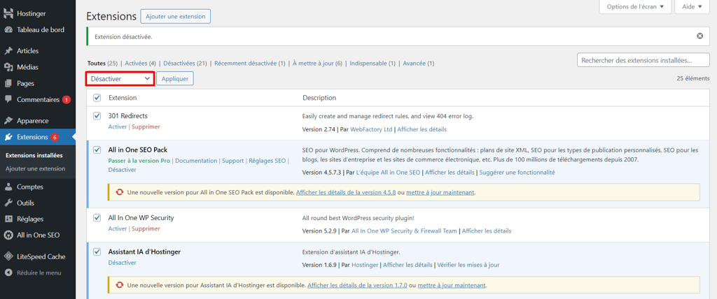Click the Hostinger logo icon in sidebar
717x299 pixels.
8,14
